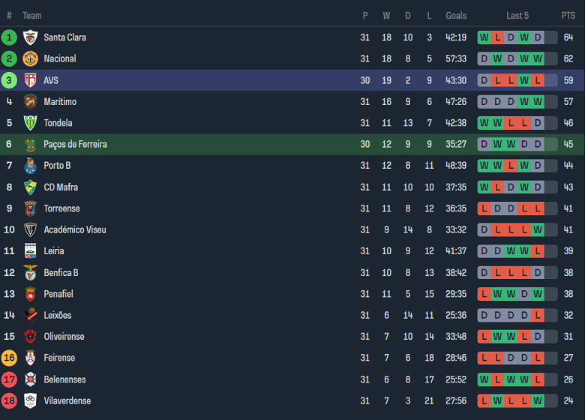The width and height of the screenshot is (585, 420).
Task: Open the Académico Viseu team link
Action: coord(74,229)
